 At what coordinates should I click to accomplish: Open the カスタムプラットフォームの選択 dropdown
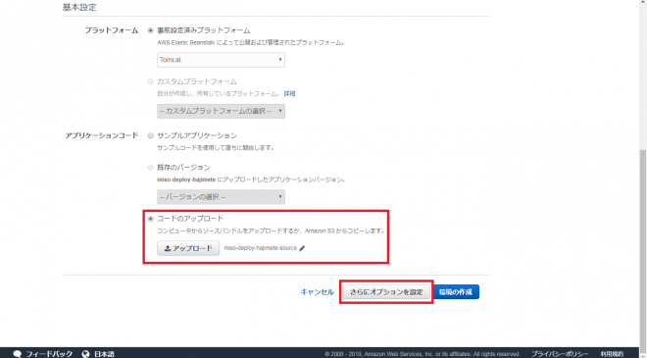pyautogui.click(x=221, y=111)
